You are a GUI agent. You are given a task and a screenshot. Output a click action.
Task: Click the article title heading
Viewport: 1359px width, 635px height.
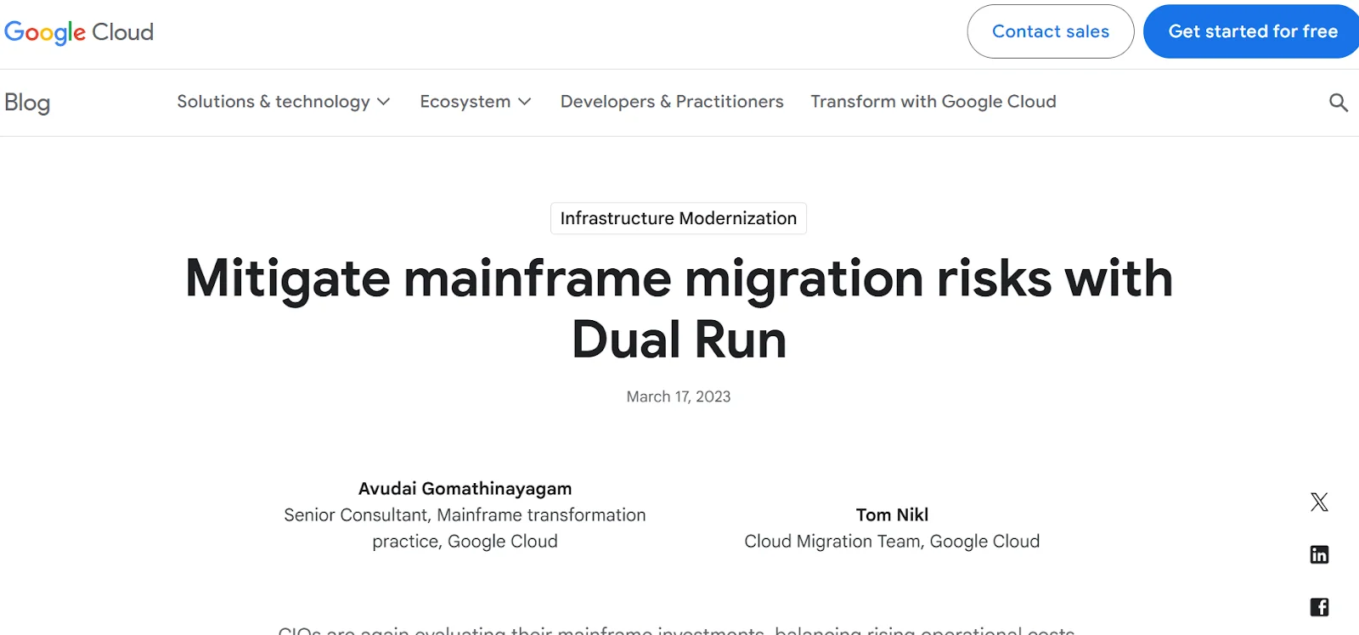click(679, 308)
